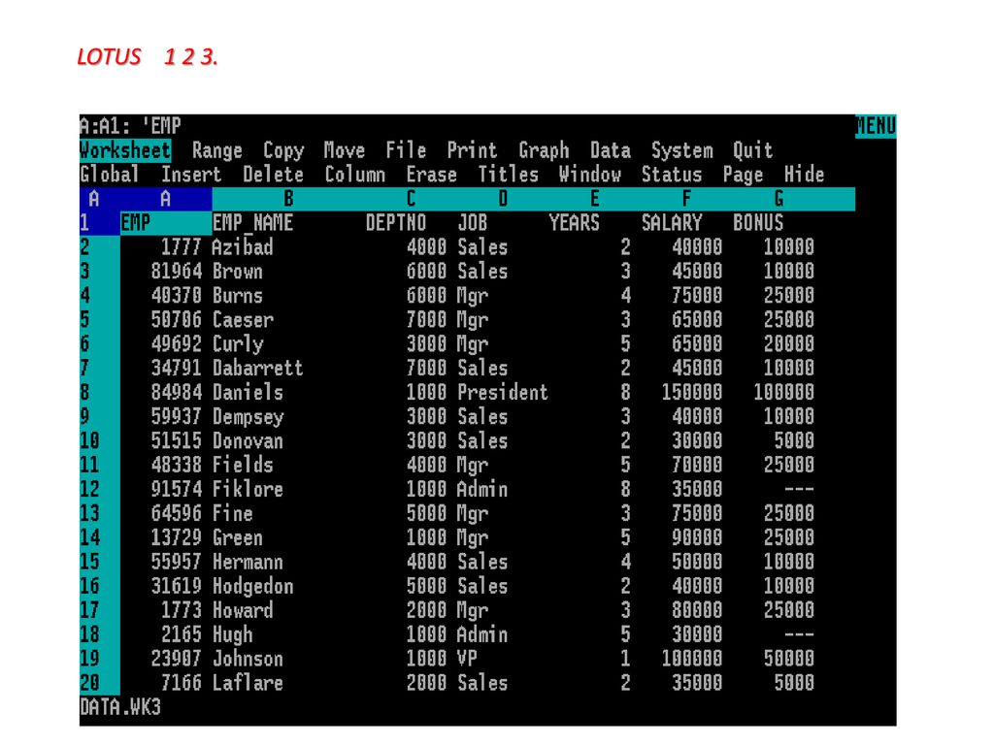This screenshot has height=745, width=994.
Task: Click bonus value 50000 for Johnson
Action: click(x=788, y=659)
